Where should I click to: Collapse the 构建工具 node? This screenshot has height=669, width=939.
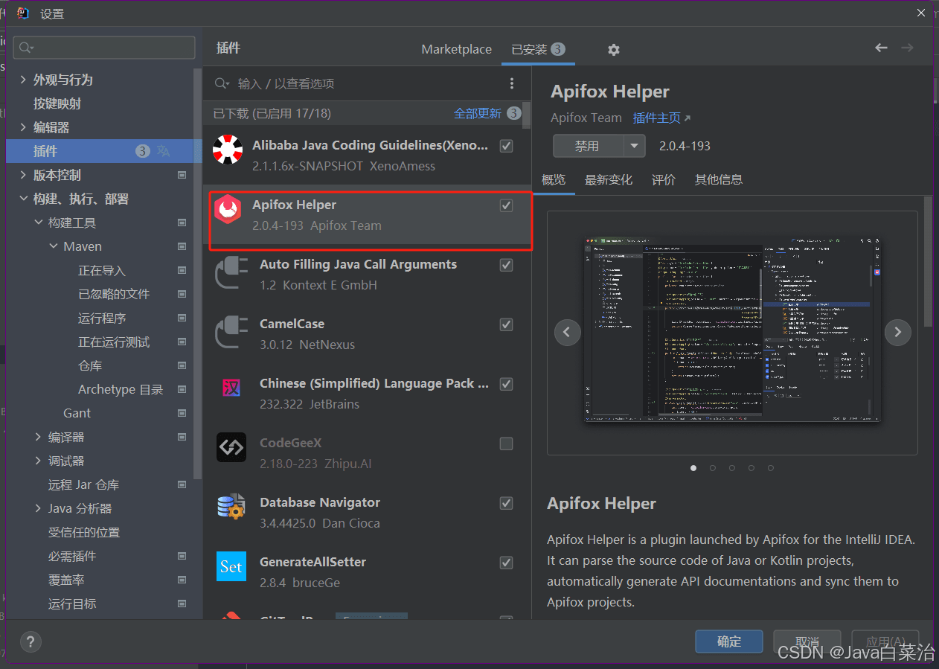(39, 223)
